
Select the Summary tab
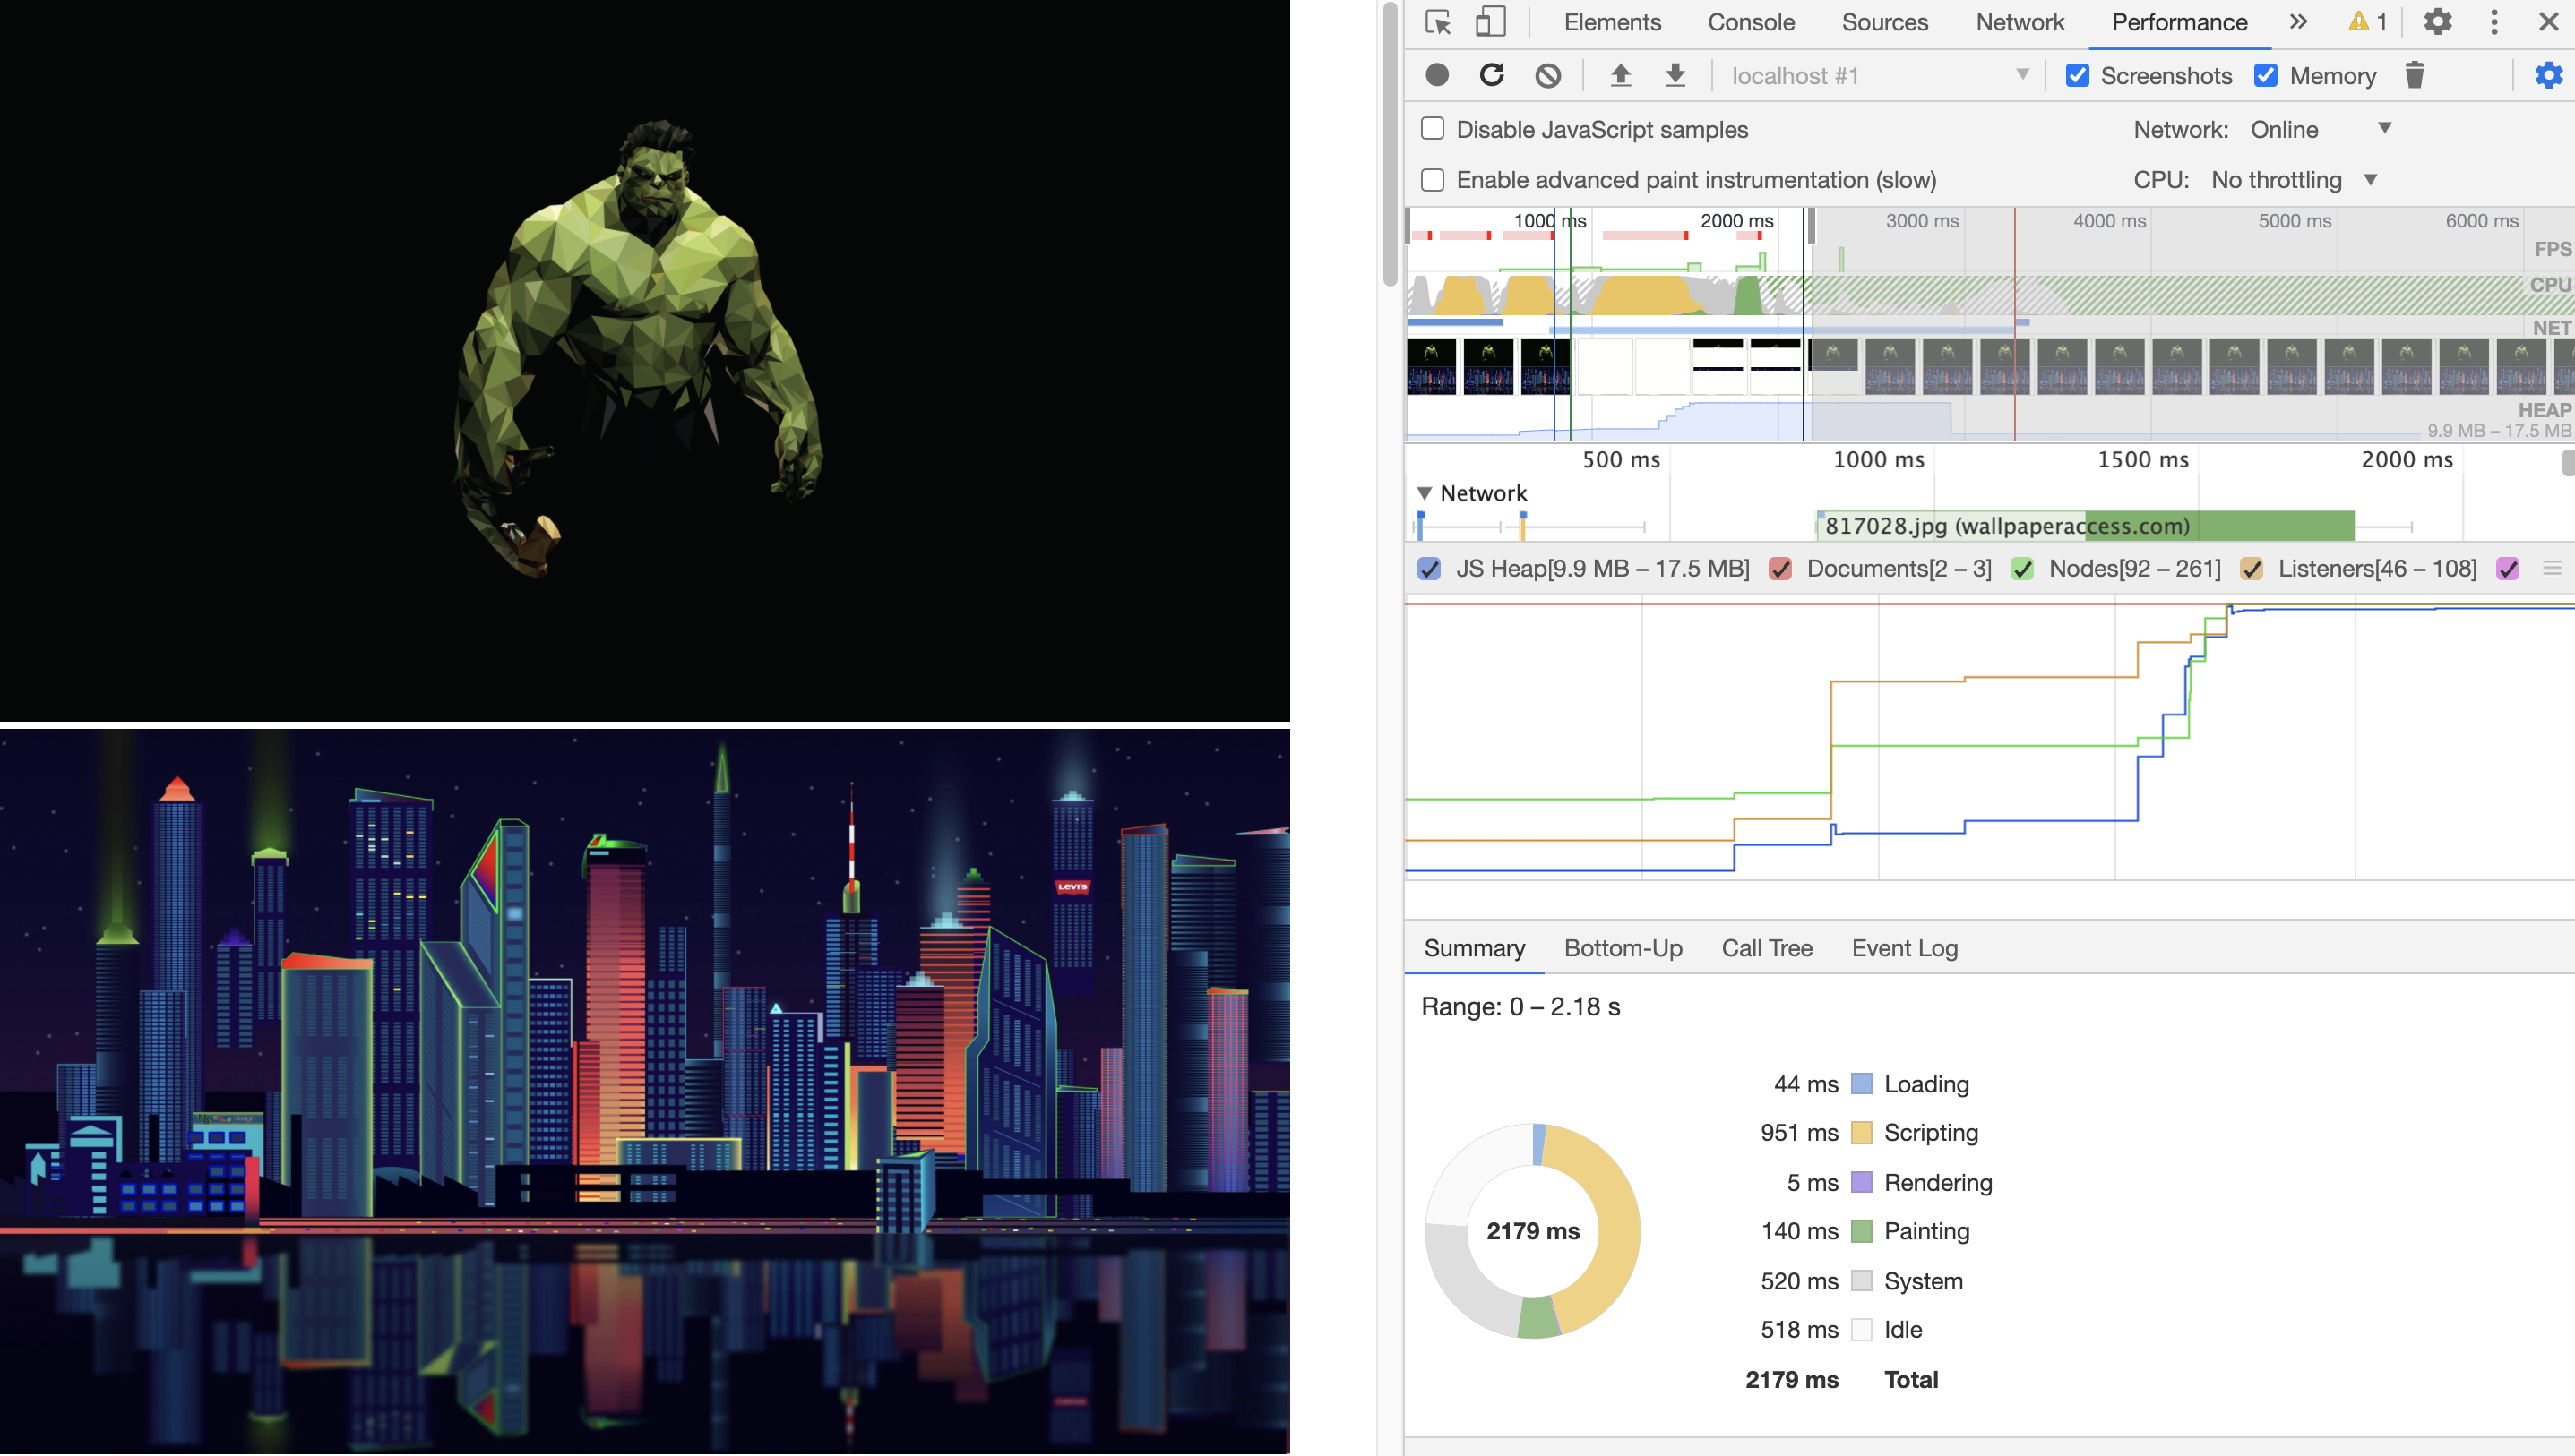[1474, 948]
